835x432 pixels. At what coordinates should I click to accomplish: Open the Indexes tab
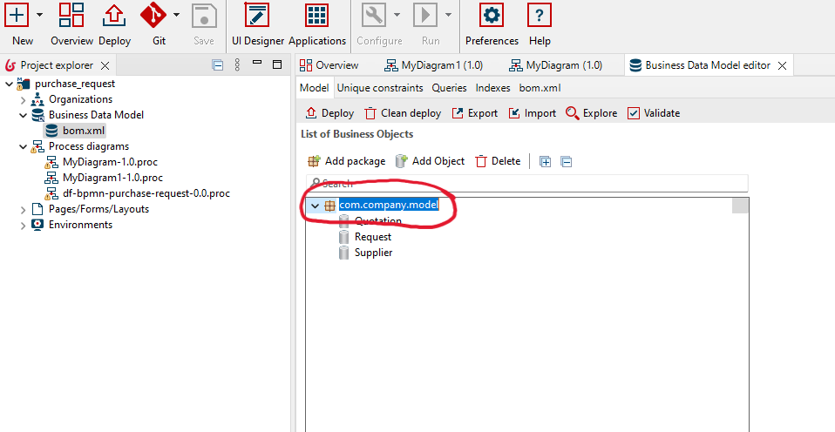(492, 88)
